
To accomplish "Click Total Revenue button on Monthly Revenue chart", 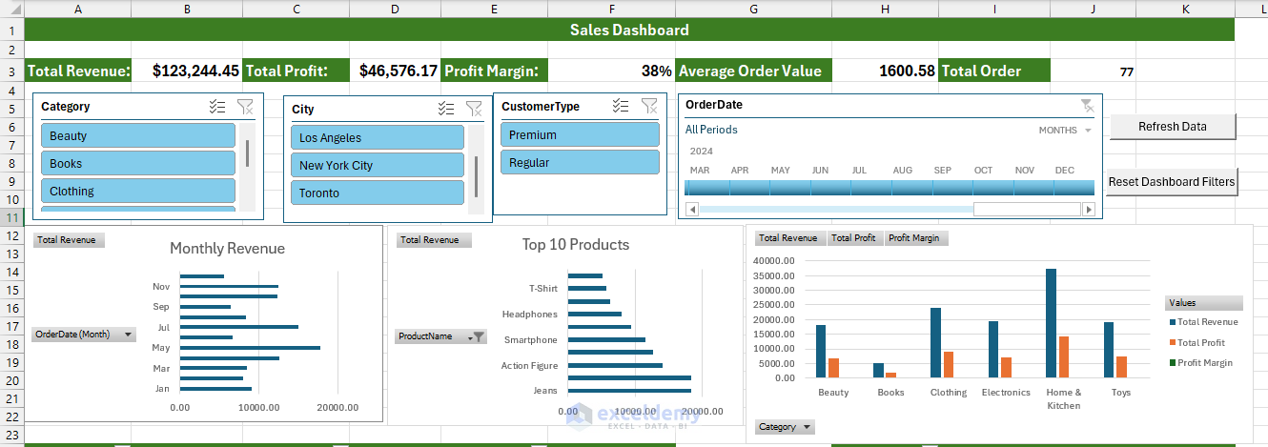I will (x=69, y=240).
